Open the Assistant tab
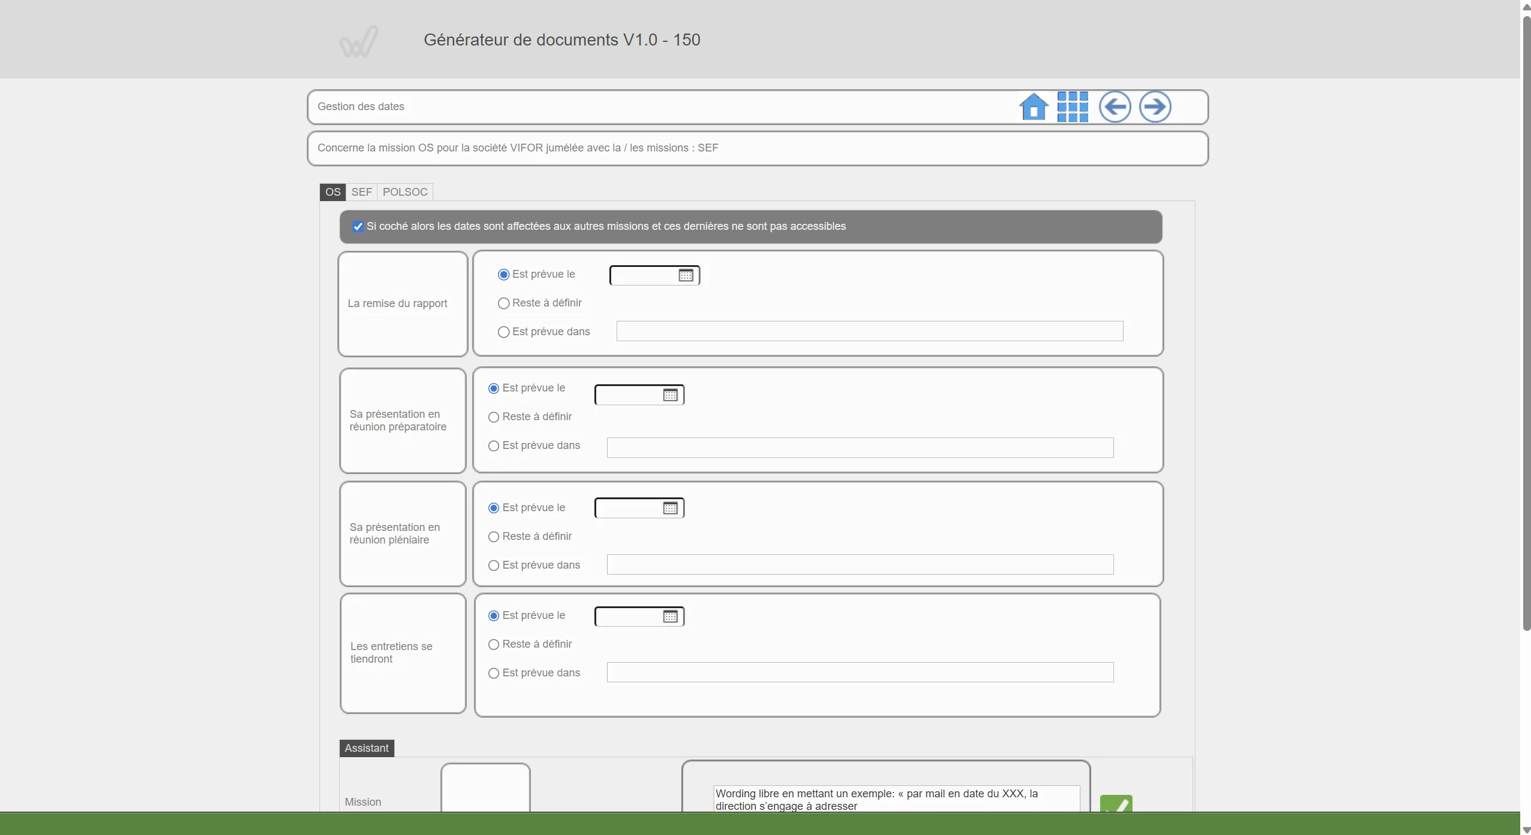The width and height of the screenshot is (1531, 835). click(x=367, y=748)
